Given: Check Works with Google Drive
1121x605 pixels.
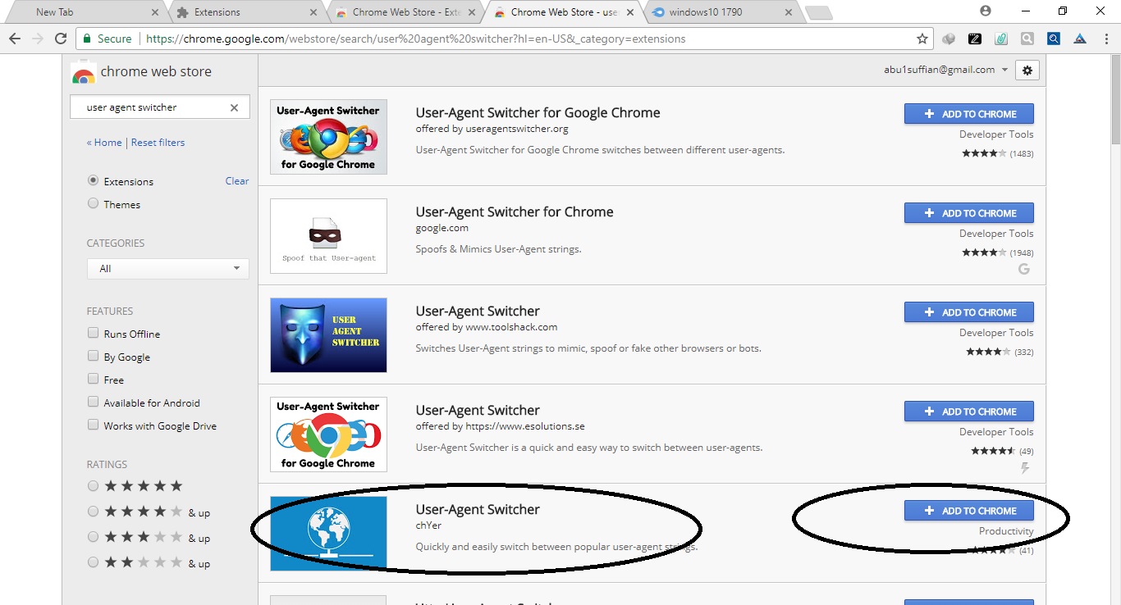Looking at the screenshot, I should (93, 425).
